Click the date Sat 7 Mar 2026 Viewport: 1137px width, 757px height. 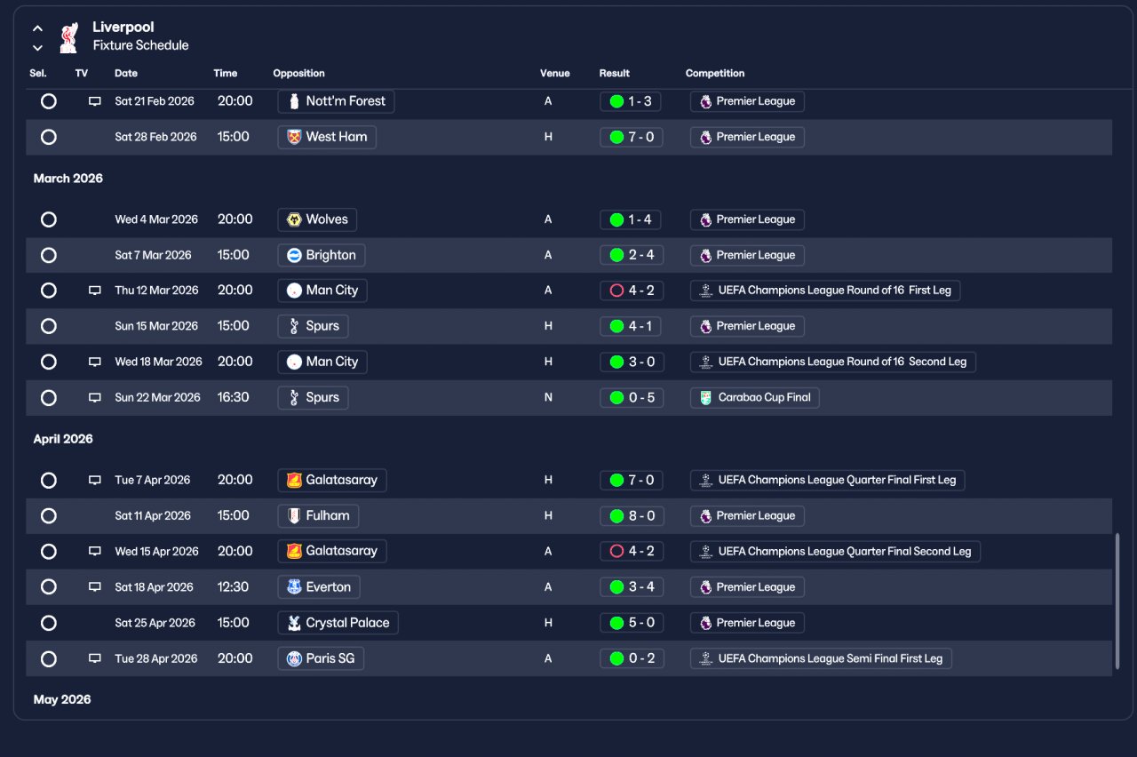[153, 255]
